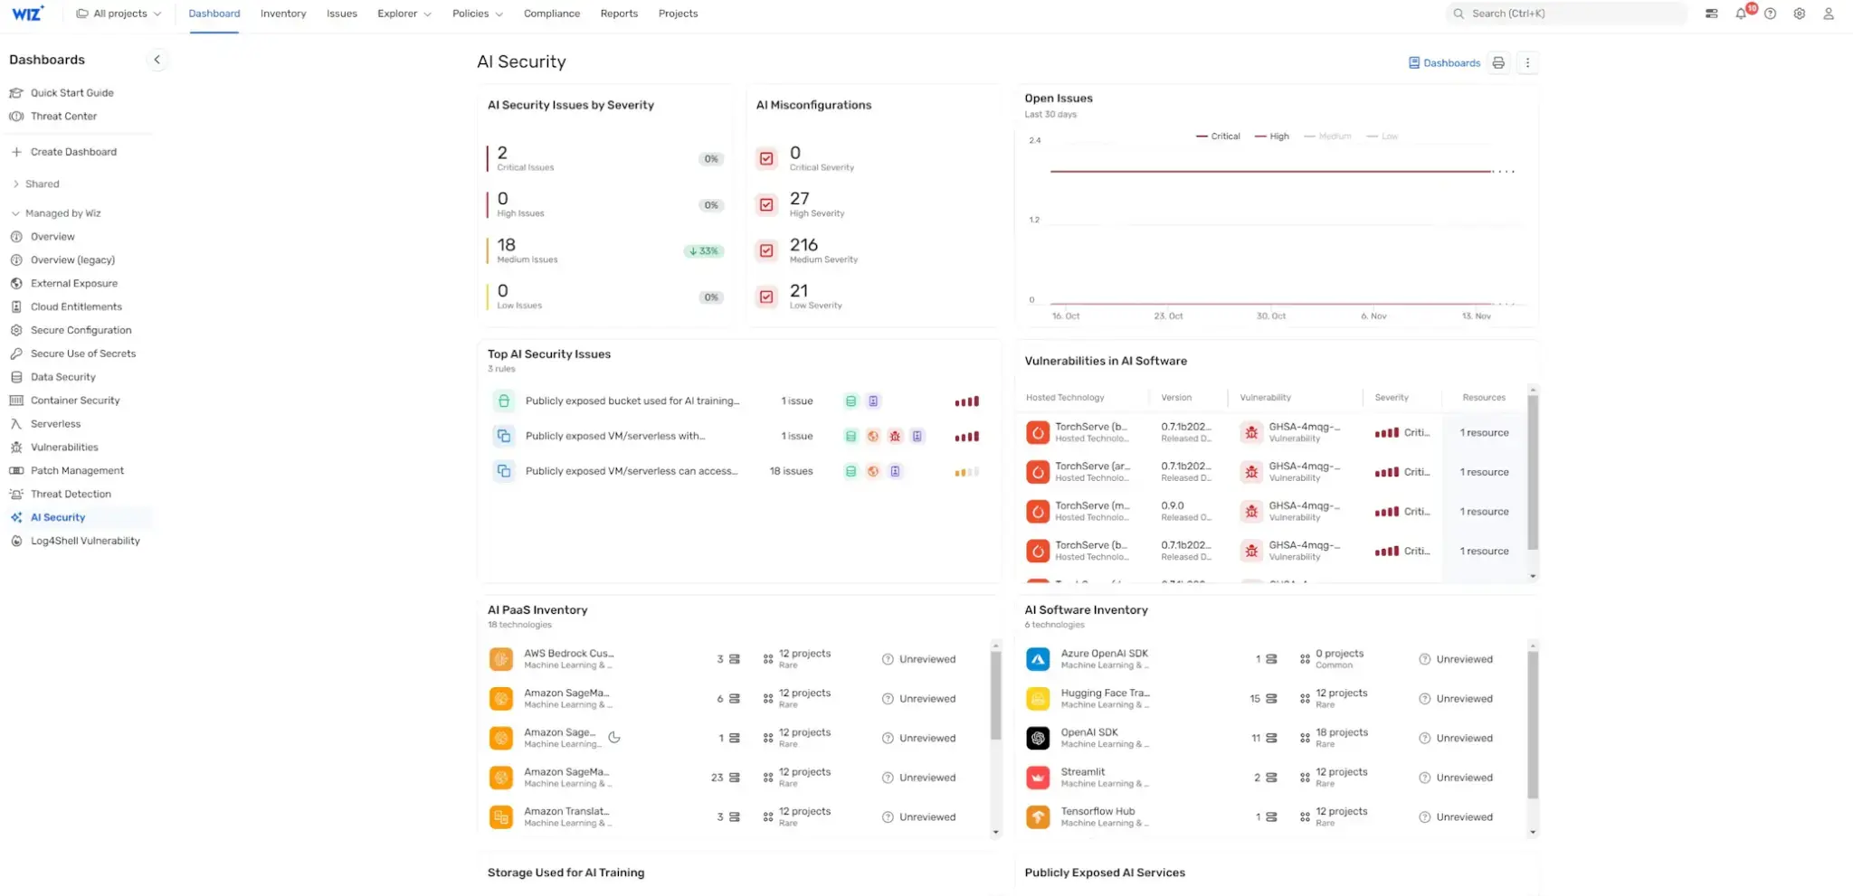Open the help question mark icon
The width and height of the screenshot is (1853, 896).
[1771, 14]
